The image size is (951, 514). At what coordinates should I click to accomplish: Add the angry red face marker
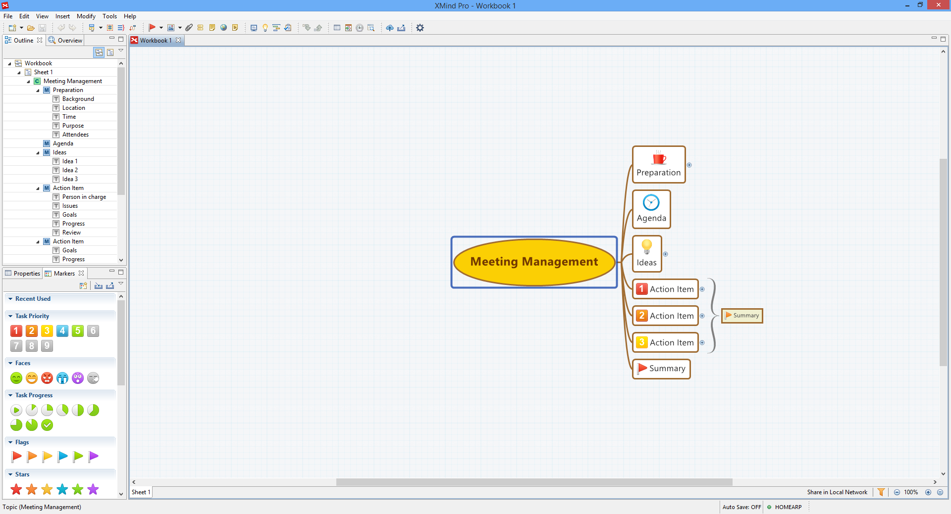pos(47,378)
